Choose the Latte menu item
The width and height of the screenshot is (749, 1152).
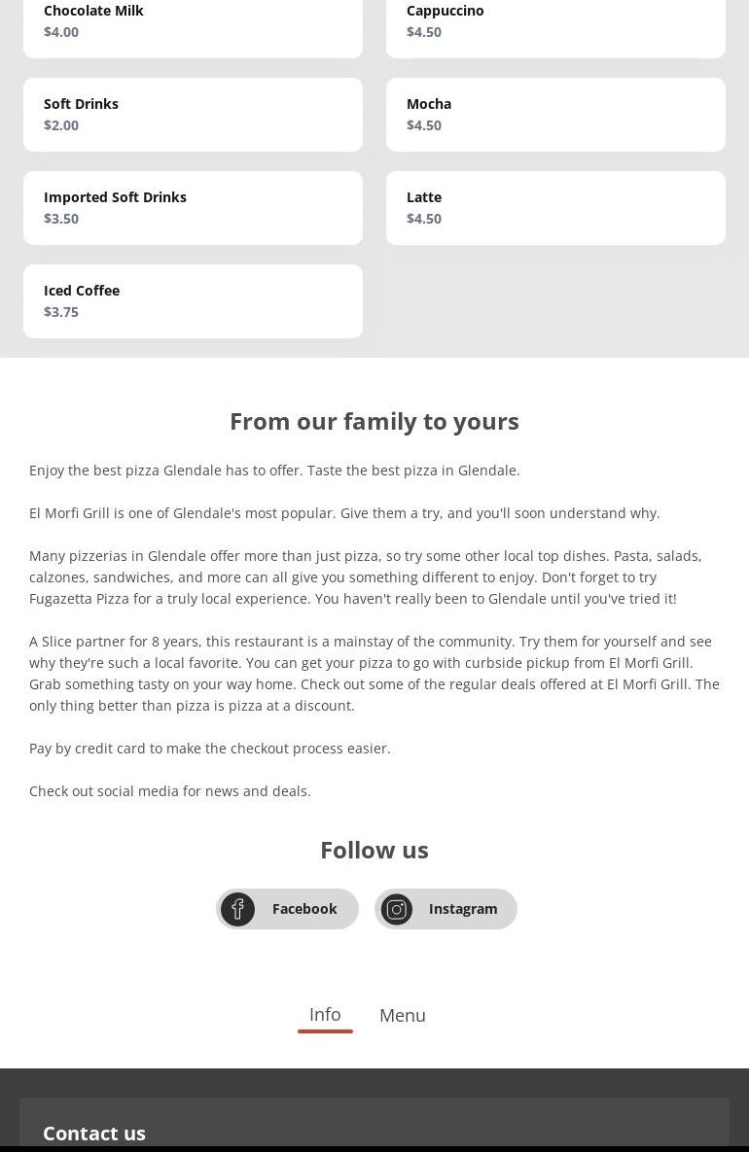coord(555,208)
